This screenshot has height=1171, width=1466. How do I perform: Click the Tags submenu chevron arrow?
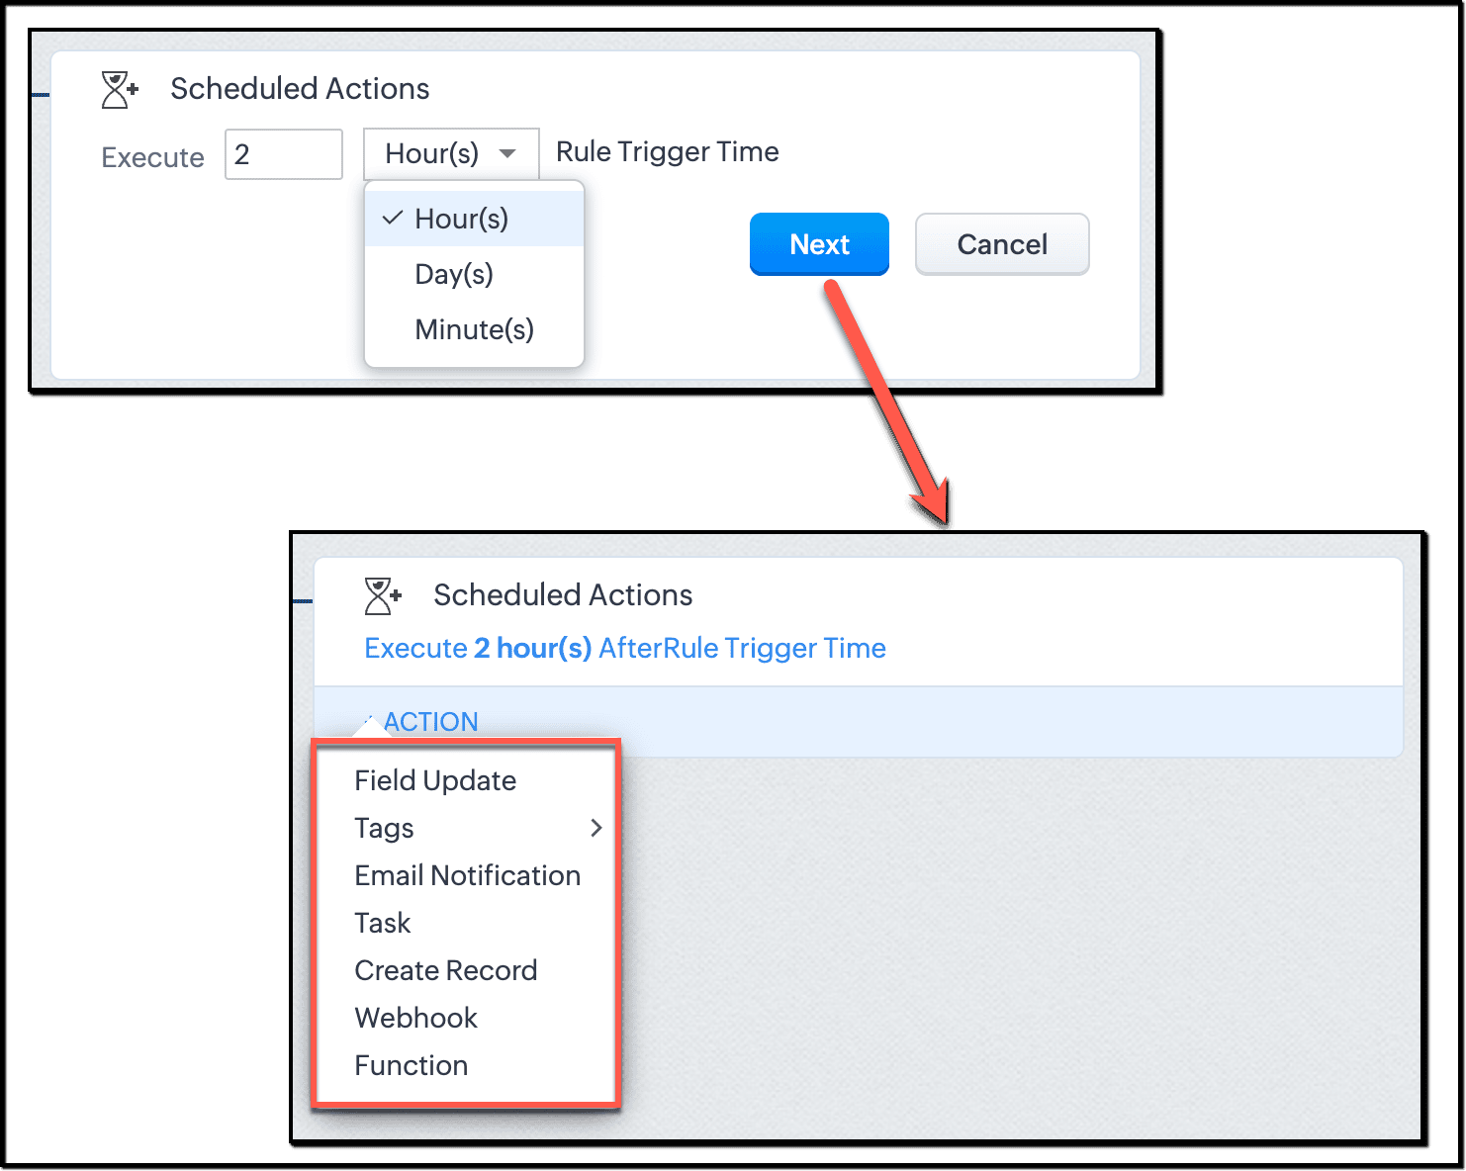(x=596, y=828)
